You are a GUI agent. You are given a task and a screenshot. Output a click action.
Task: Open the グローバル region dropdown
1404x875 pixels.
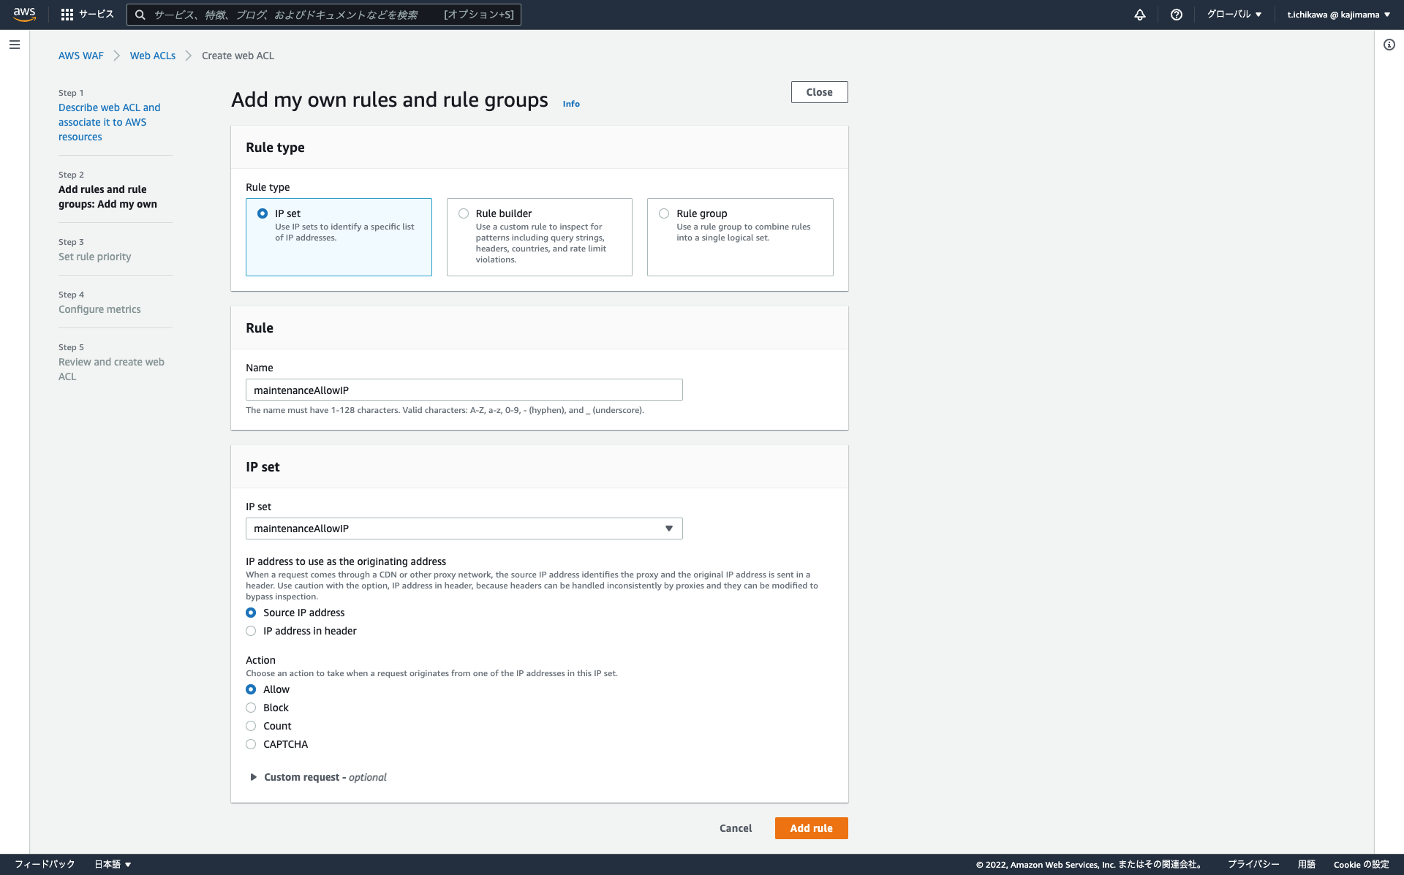point(1234,15)
